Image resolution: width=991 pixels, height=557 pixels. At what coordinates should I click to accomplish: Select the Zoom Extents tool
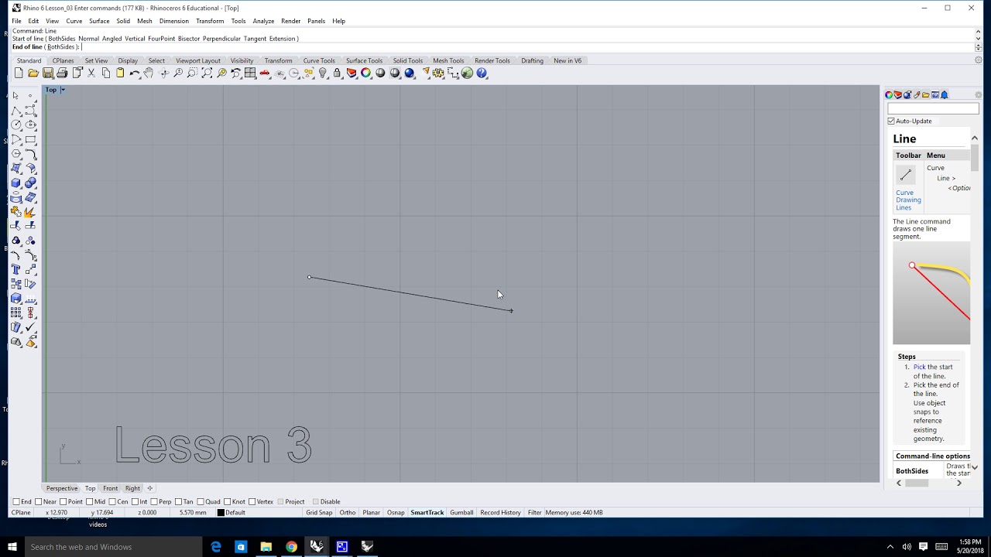[x=207, y=73]
